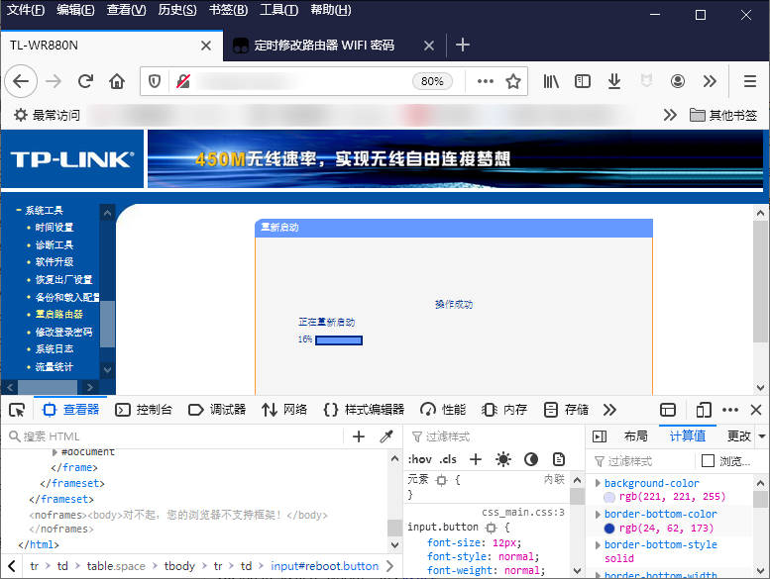Pick a color with eyedropper icon
This screenshot has height=579, width=770.
(x=386, y=436)
